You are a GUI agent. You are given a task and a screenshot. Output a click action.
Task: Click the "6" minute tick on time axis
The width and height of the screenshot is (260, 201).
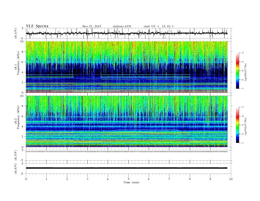tap(149, 179)
